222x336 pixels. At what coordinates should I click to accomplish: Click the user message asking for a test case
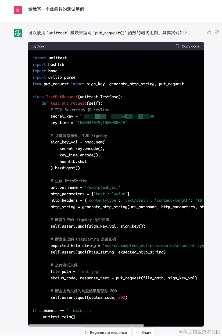[56, 9]
